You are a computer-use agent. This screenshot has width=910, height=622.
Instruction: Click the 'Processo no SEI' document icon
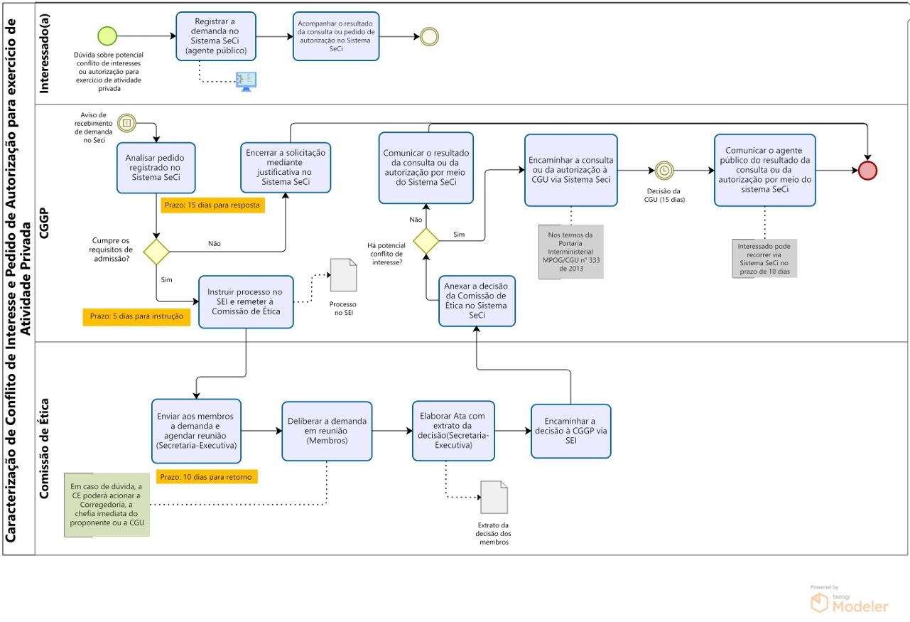point(342,276)
